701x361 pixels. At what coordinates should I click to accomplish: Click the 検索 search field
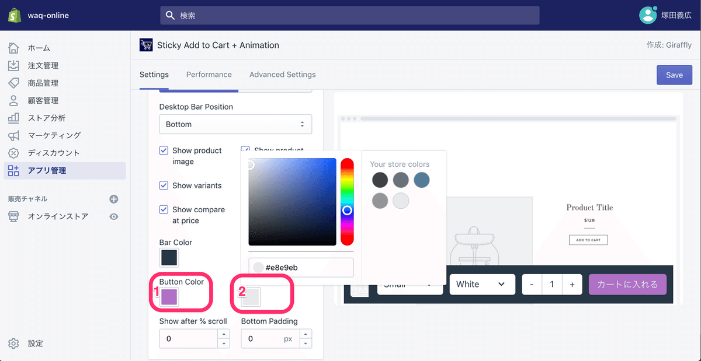(x=350, y=15)
